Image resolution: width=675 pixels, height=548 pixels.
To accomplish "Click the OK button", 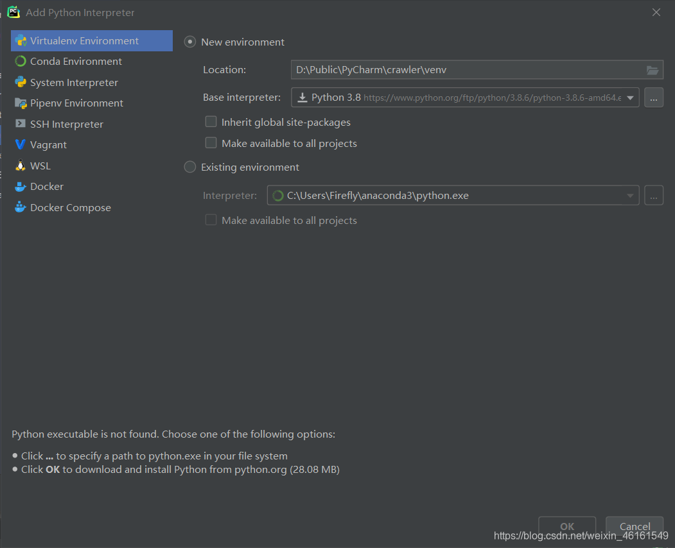I will tap(567, 526).
